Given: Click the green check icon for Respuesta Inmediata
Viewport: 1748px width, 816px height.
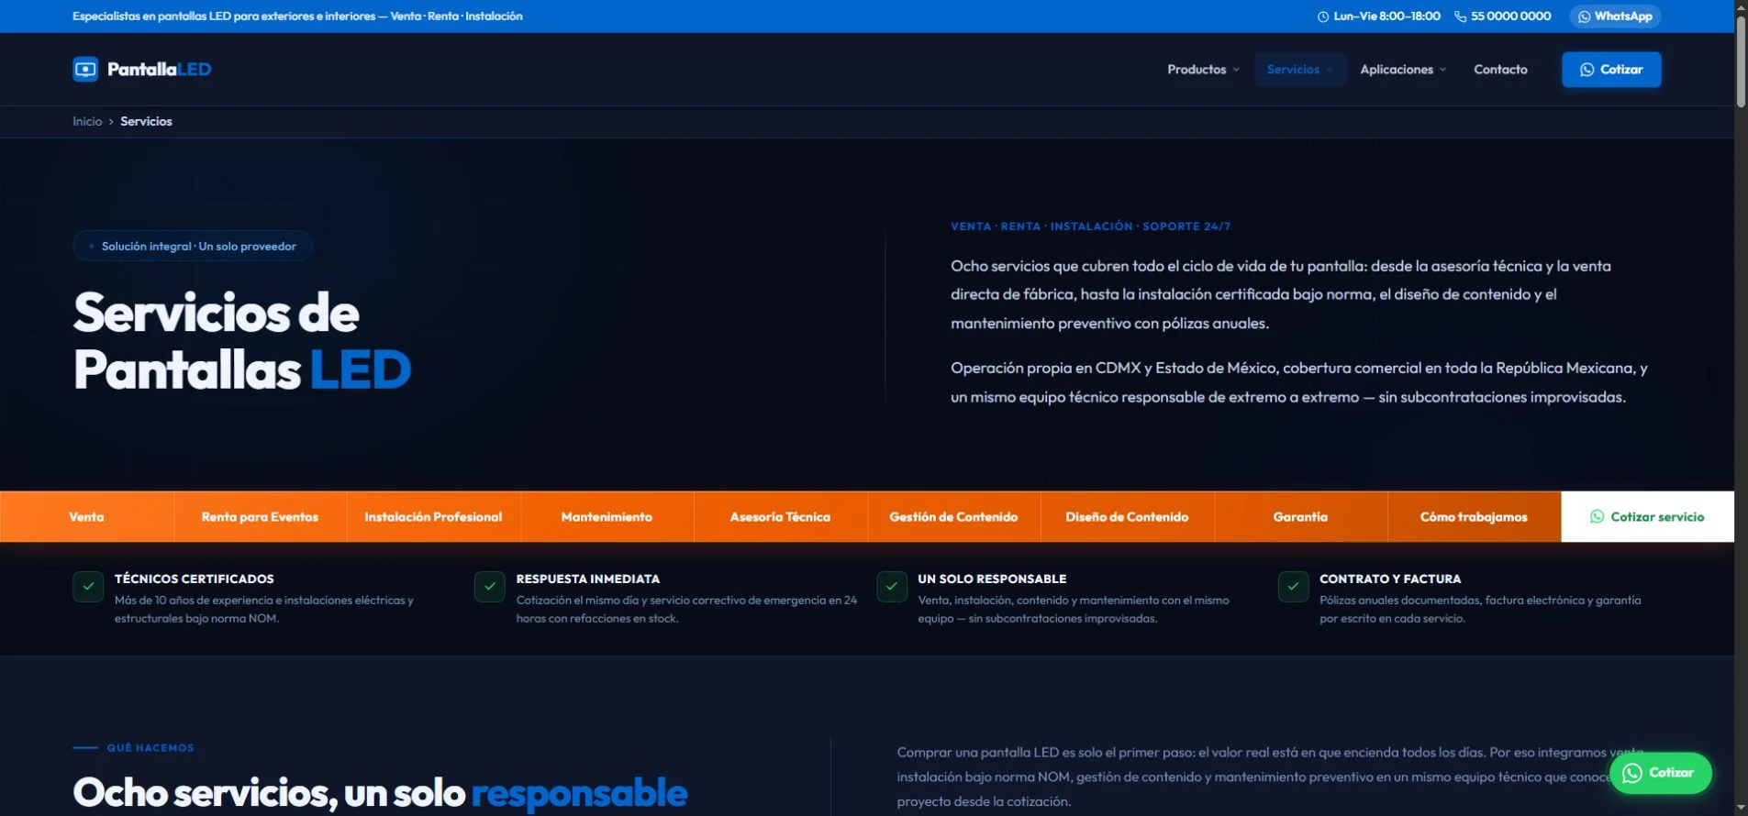Looking at the screenshot, I should pos(490,587).
